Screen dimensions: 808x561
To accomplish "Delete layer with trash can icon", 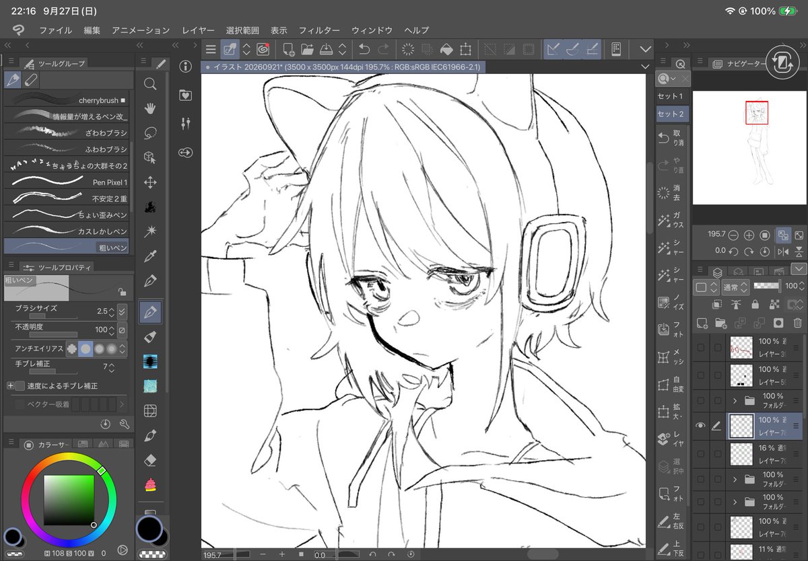I will [x=797, y=324].
